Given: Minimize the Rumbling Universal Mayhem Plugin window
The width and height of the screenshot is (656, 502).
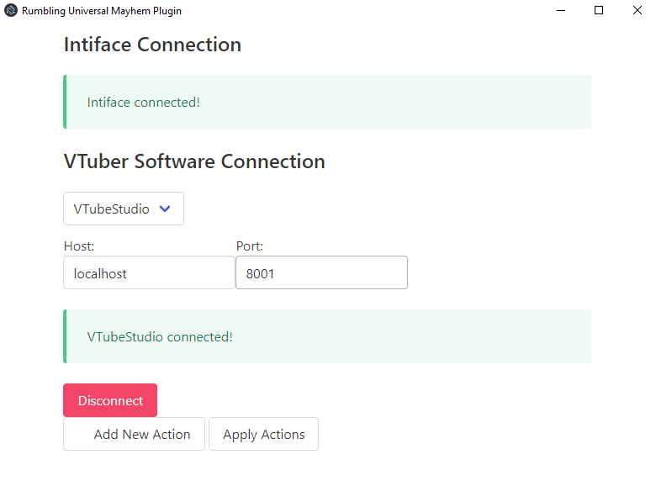Looking at the screenshot, I should pos(561,10).
